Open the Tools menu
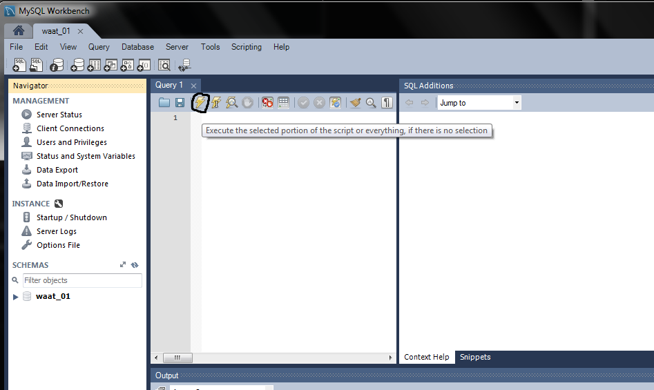Image resolution: width=654 pixels, height=390 pixels. (x=210, y=47)
